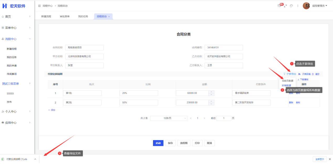Expand the 超级管理员 user dropdown
This screenshot has width=333, height=164.
pos(320,6)
